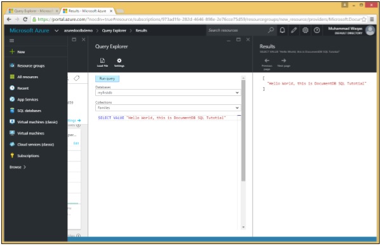Expand the Databases dropdown myfirstdb
This screenshot has width=381, height=246.
pyautogui.click(x=168, y=93)
